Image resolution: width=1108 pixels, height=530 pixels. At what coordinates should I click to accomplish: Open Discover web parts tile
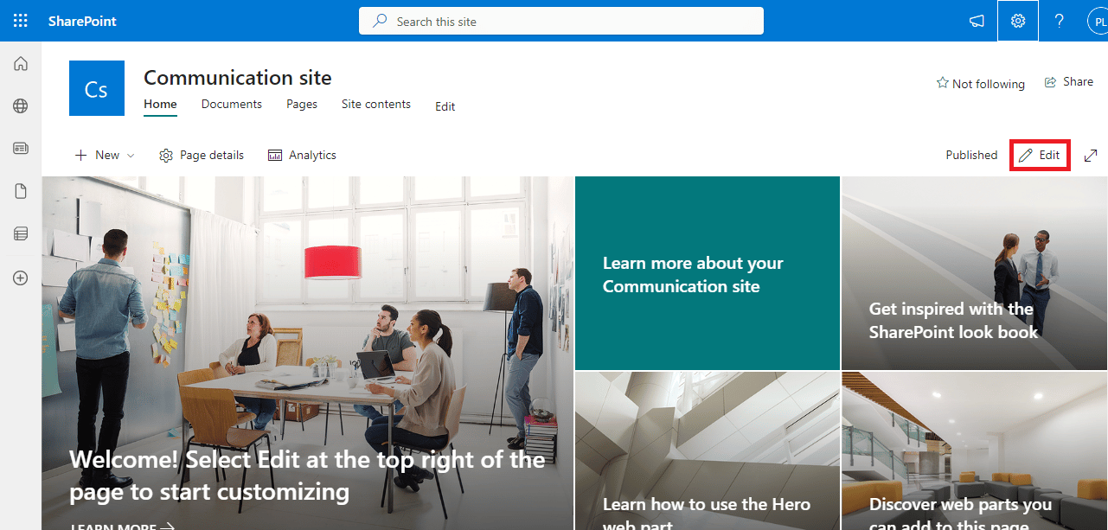point(974,450)
